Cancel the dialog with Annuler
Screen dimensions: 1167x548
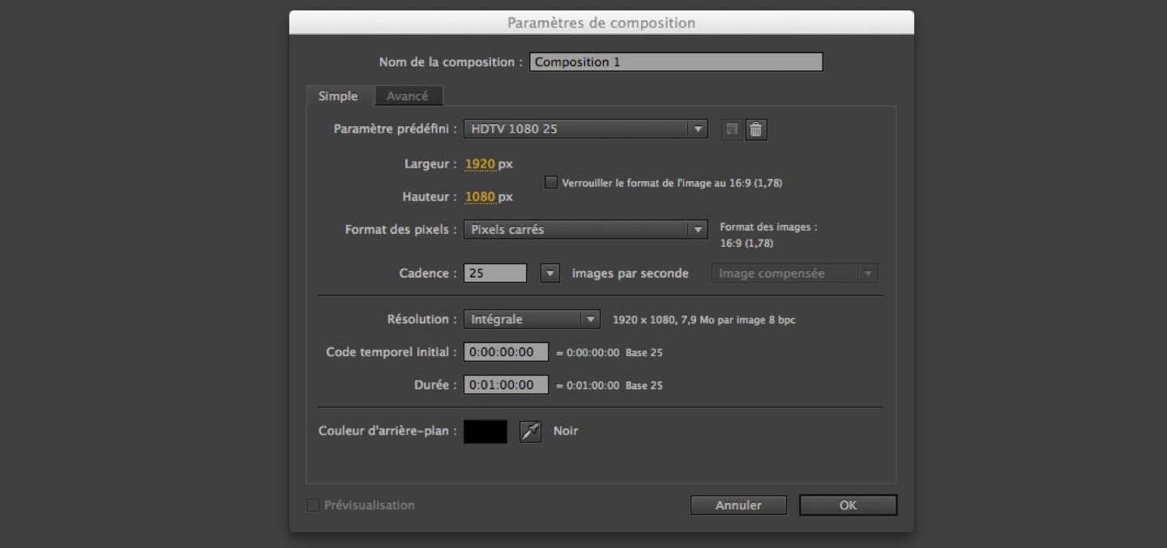click(738, 504)
